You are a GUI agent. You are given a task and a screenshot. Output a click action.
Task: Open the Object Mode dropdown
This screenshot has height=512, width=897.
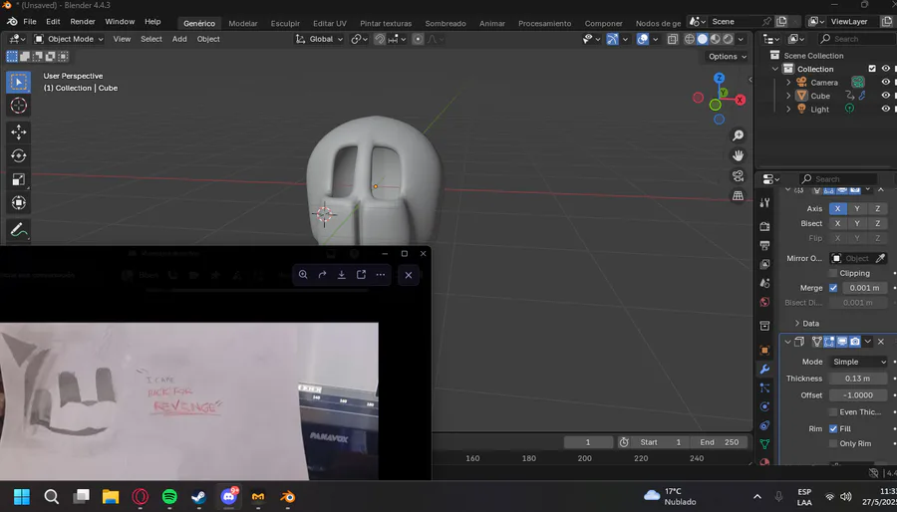pos(69,39)
